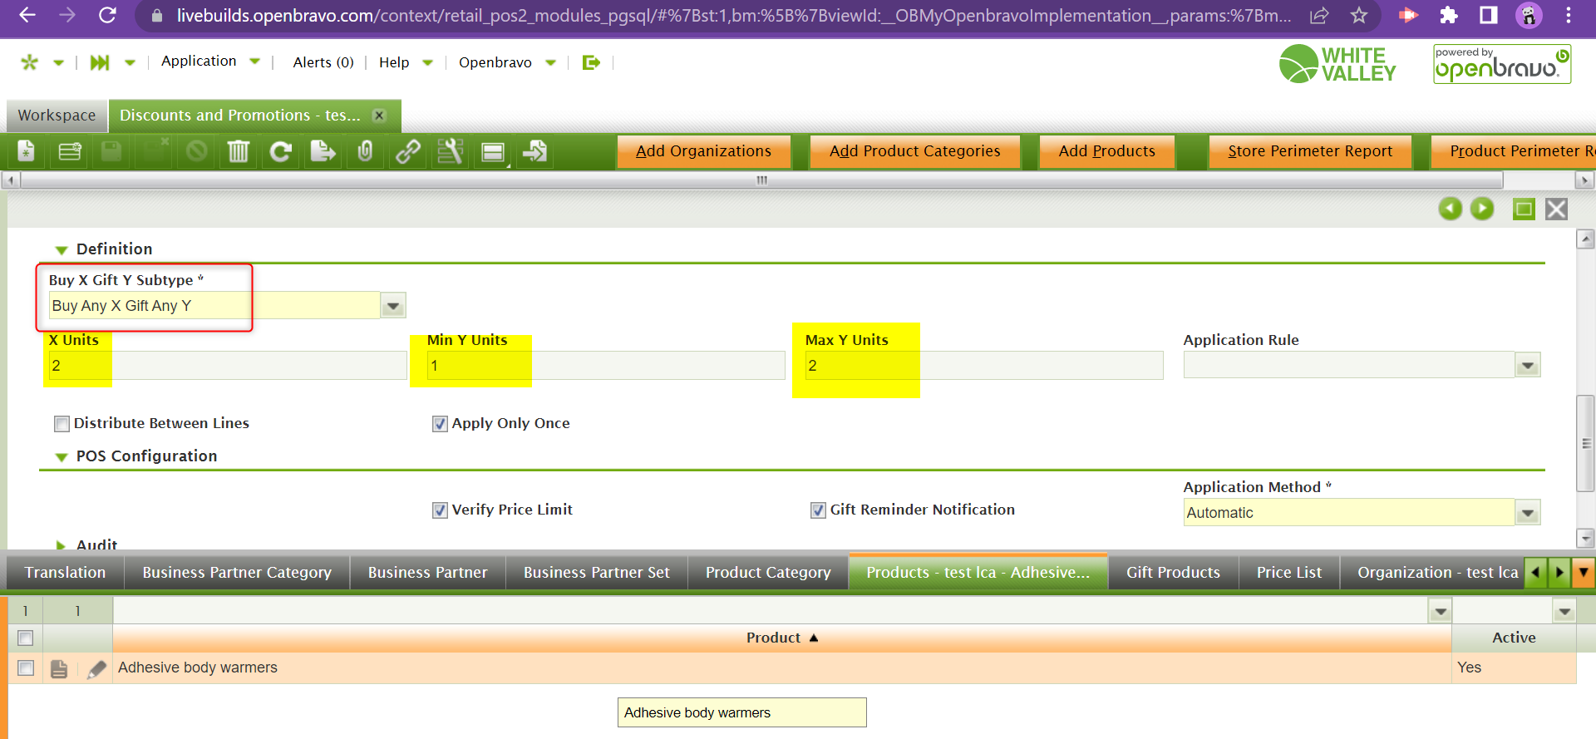Edit the Adhesive body warmers row with pencil

click(97, 668)
